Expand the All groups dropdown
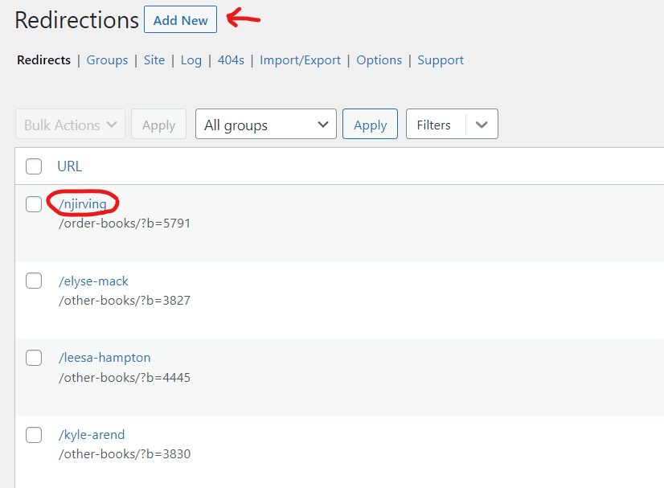Image resolution: width=664 pixels, height=488 pixels. click(266, 125)
